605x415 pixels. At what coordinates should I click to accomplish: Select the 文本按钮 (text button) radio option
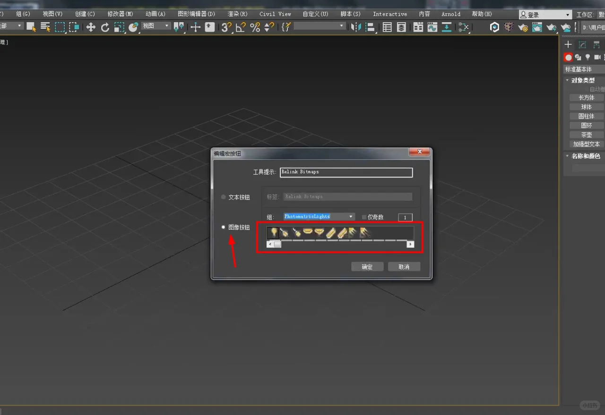click(x=223, y=197)
